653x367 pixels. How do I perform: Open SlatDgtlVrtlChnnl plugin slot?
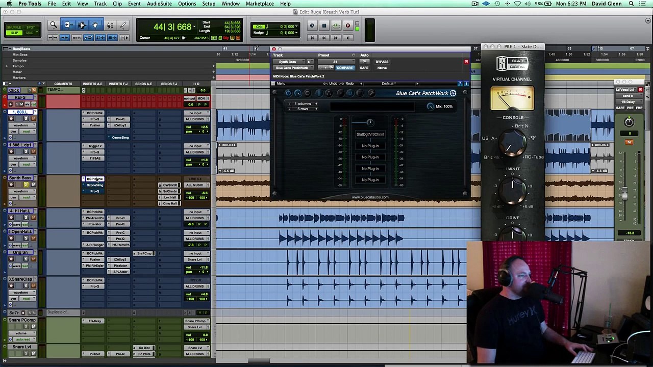370,134
